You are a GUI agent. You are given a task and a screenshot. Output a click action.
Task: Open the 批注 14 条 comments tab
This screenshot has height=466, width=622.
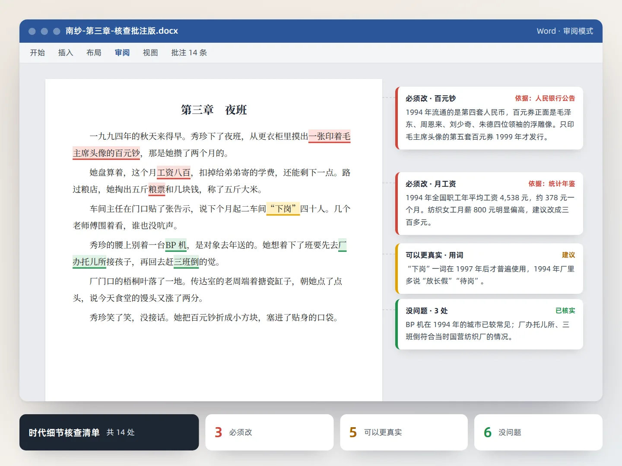[x=189, y=53]
